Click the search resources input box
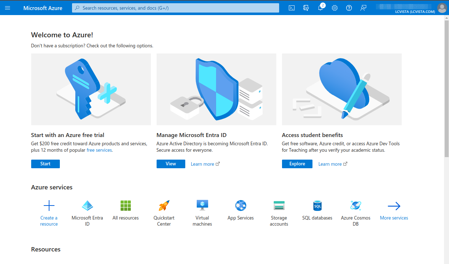 point(176,8)
